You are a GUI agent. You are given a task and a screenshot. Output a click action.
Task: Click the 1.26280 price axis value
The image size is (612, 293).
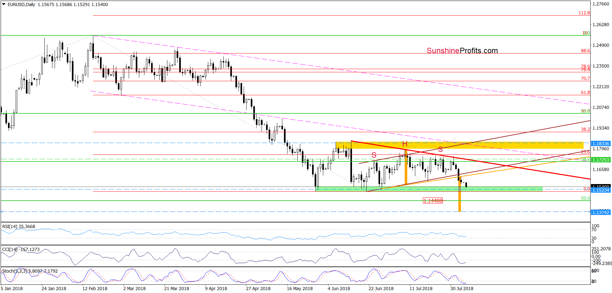tap(601, 25)
